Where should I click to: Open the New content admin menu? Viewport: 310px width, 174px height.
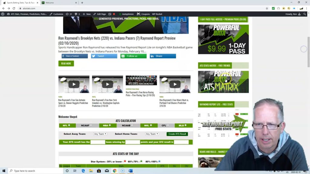coord(87,14)
